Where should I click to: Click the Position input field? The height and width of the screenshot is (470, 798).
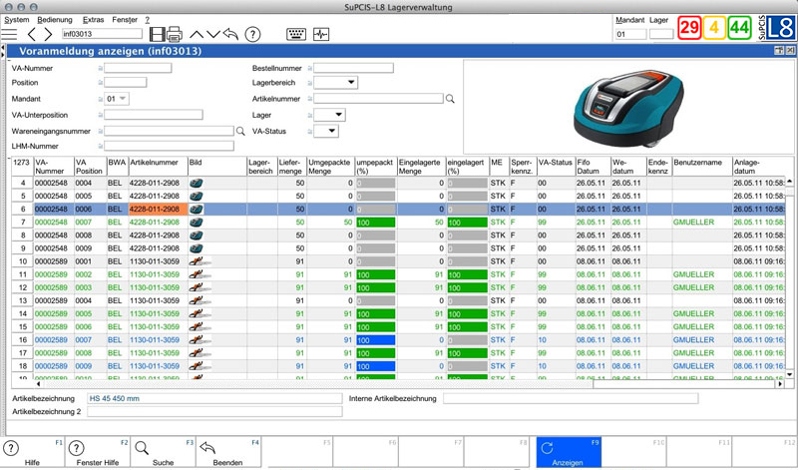(x=126, y=83)
